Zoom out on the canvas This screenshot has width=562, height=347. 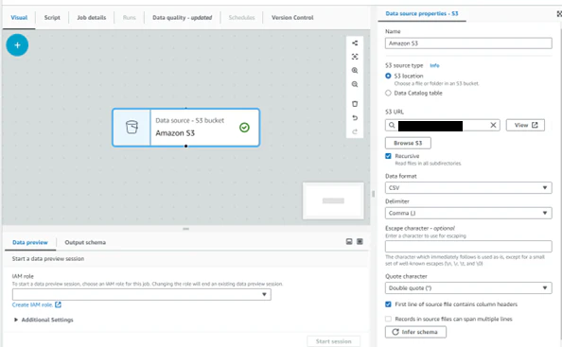coord(355,84)
